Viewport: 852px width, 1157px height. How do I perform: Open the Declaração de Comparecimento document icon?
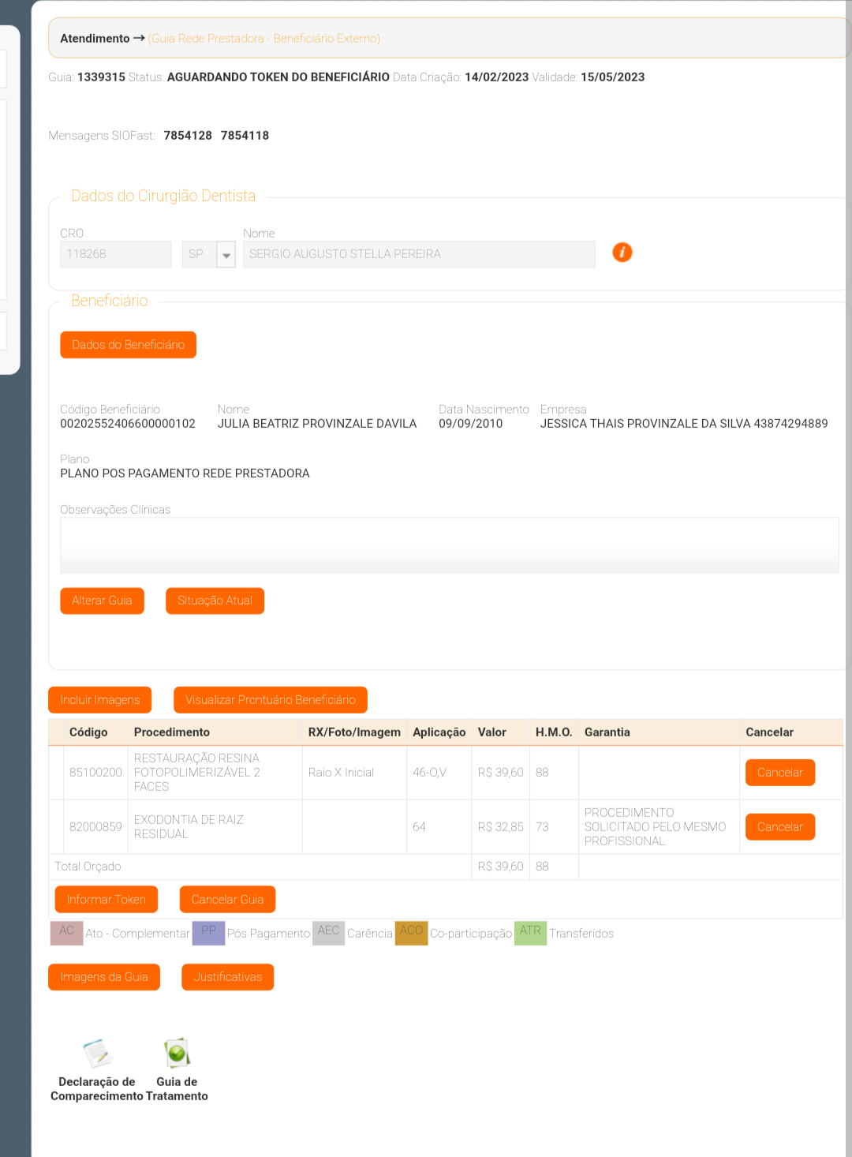pos(98,1054)
